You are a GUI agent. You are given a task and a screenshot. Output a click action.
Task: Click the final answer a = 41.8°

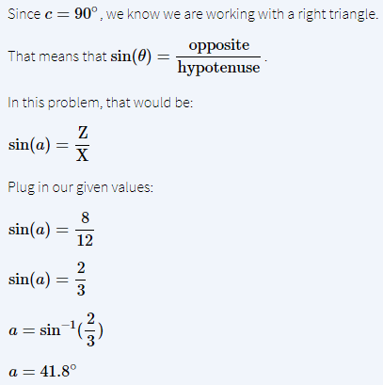pyautogui.click(x=42, y=372)
